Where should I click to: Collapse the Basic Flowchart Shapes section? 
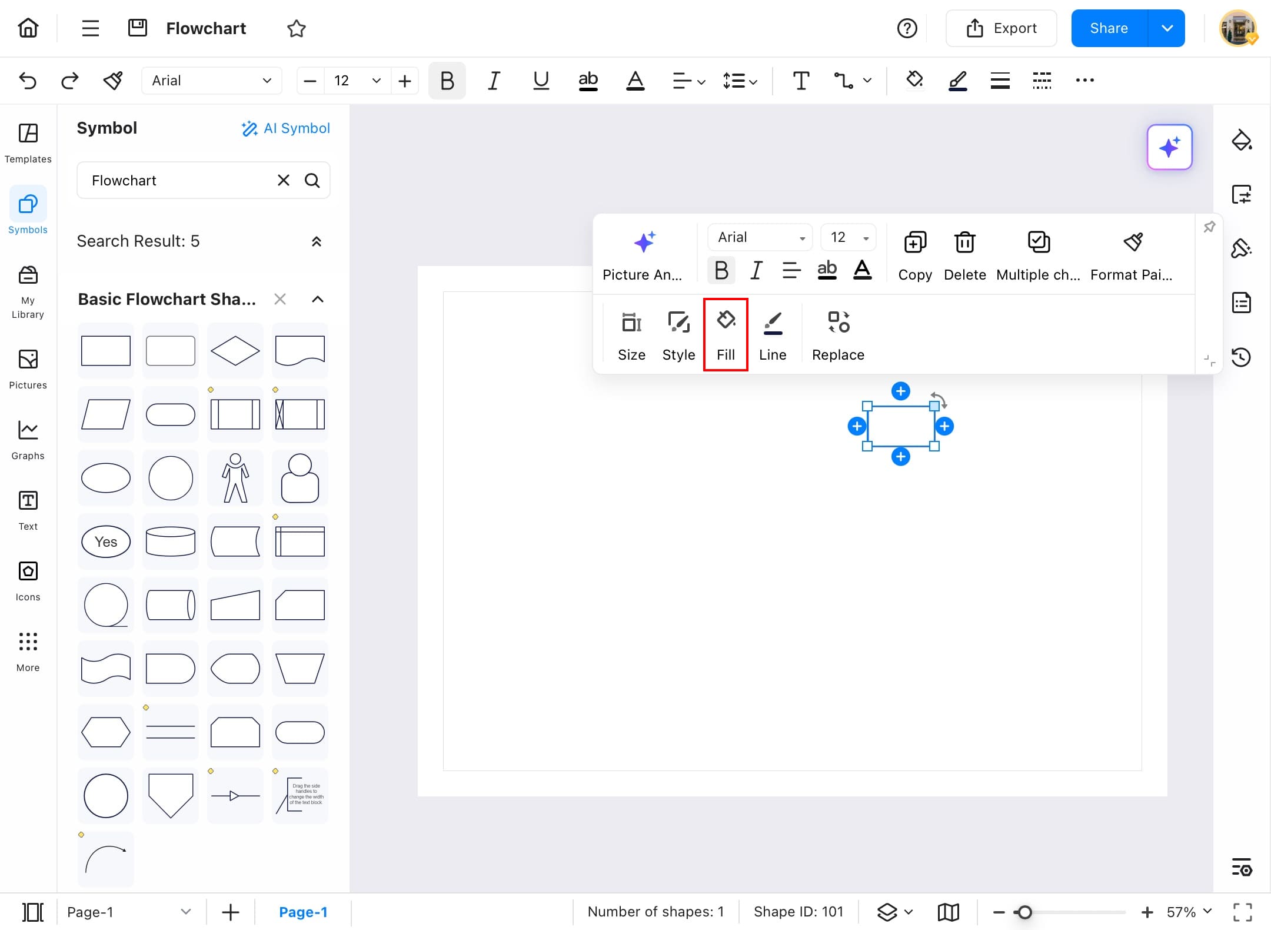(317, 299)
